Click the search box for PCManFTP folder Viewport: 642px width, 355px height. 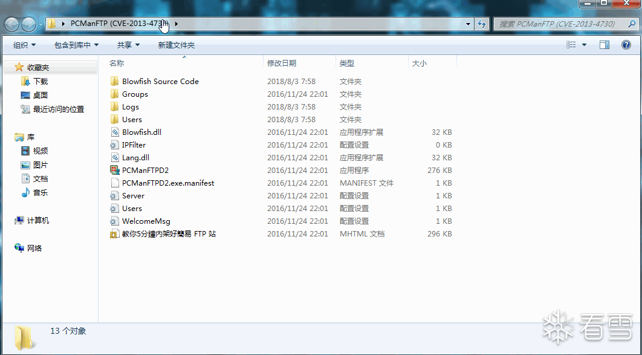(566, 24)
